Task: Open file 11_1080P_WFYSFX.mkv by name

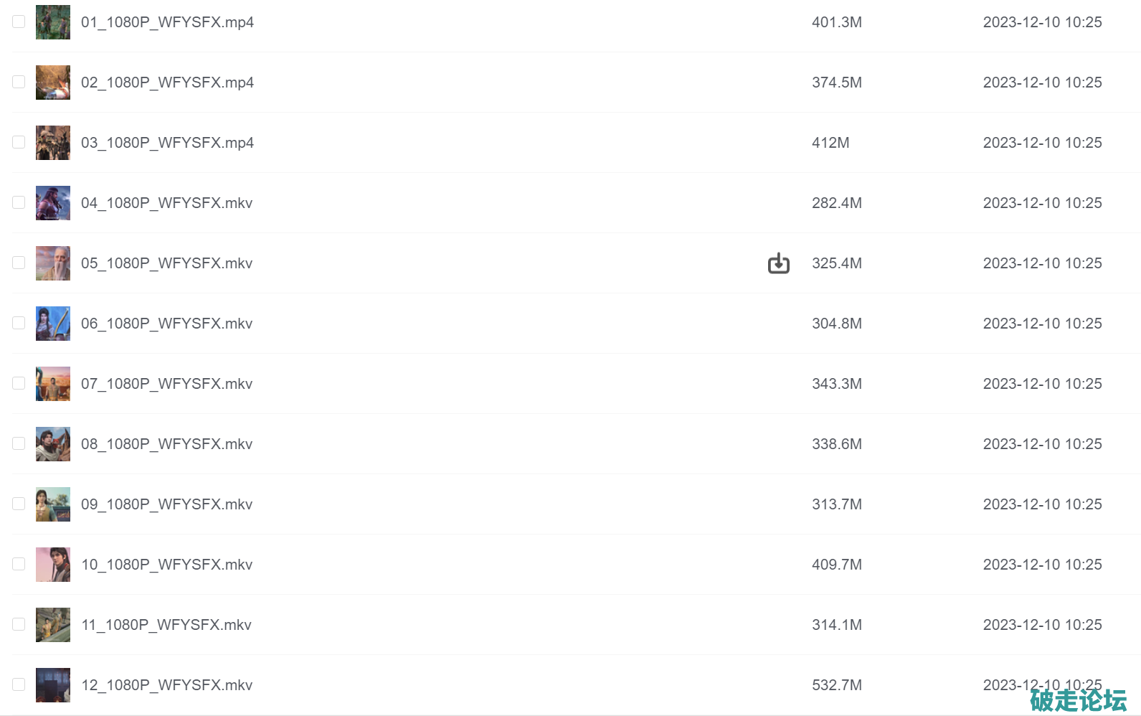Action: point(166,625)
